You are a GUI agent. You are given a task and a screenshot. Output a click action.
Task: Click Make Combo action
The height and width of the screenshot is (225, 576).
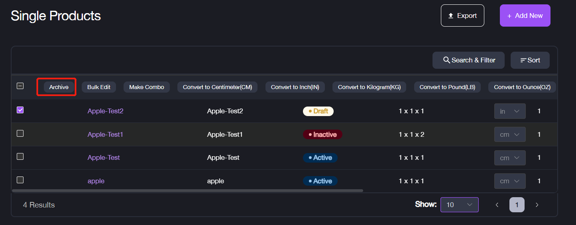pos(146,87)
